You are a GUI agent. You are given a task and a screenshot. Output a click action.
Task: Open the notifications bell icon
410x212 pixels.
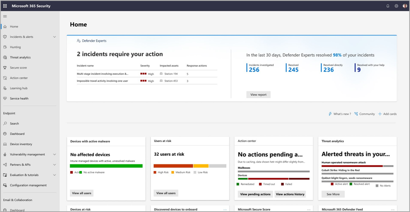click(387, 6)
